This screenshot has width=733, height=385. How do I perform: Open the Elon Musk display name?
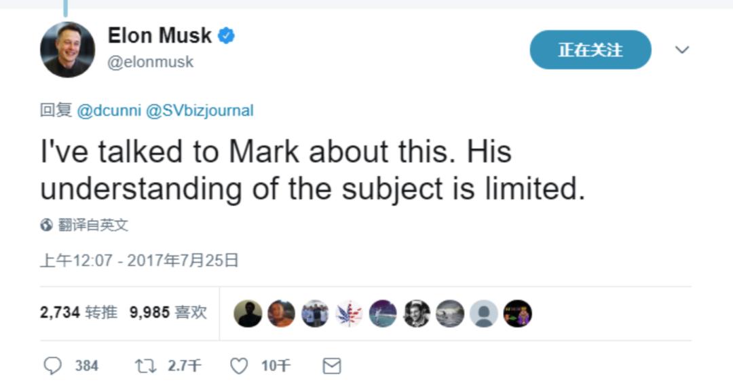[160, 35]
